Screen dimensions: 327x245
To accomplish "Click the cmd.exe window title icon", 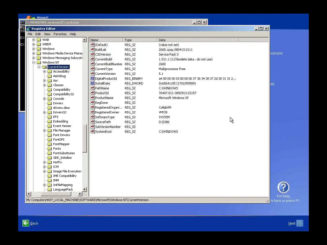I will [x=22, y=22].
